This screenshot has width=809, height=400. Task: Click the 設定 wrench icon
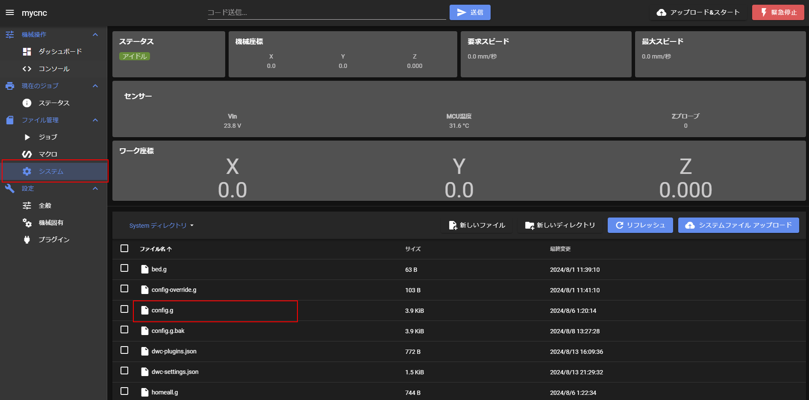click(10, 188)
